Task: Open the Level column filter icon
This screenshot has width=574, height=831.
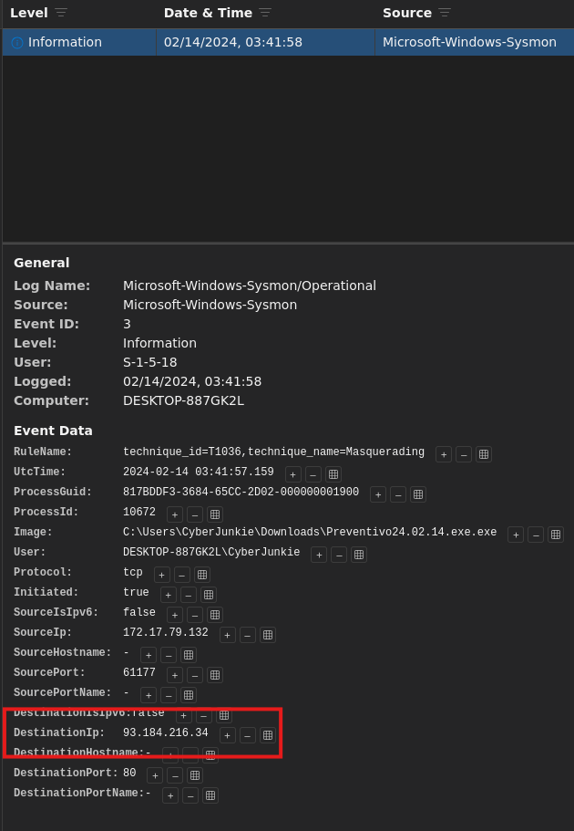Action: pos(61,13)
